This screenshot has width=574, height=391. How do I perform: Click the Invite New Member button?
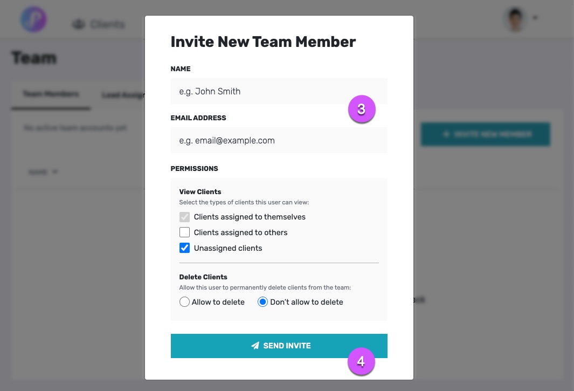tap(485, 134)
